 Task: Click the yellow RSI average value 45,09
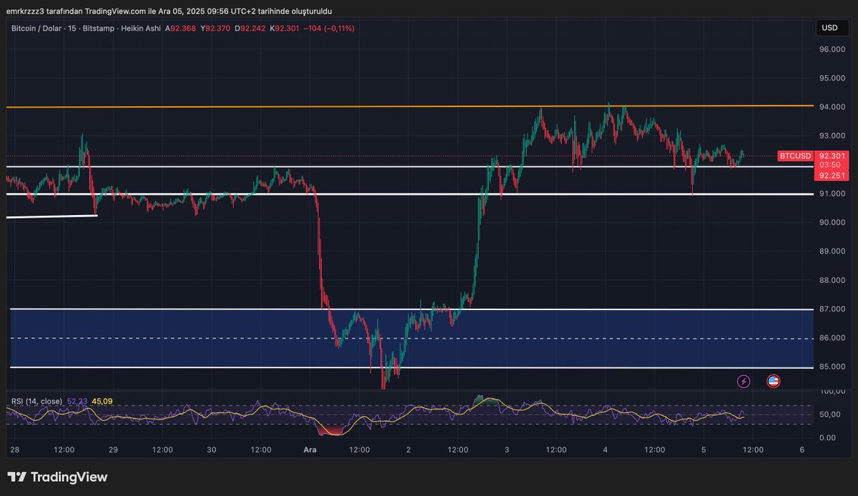(102, 401)
